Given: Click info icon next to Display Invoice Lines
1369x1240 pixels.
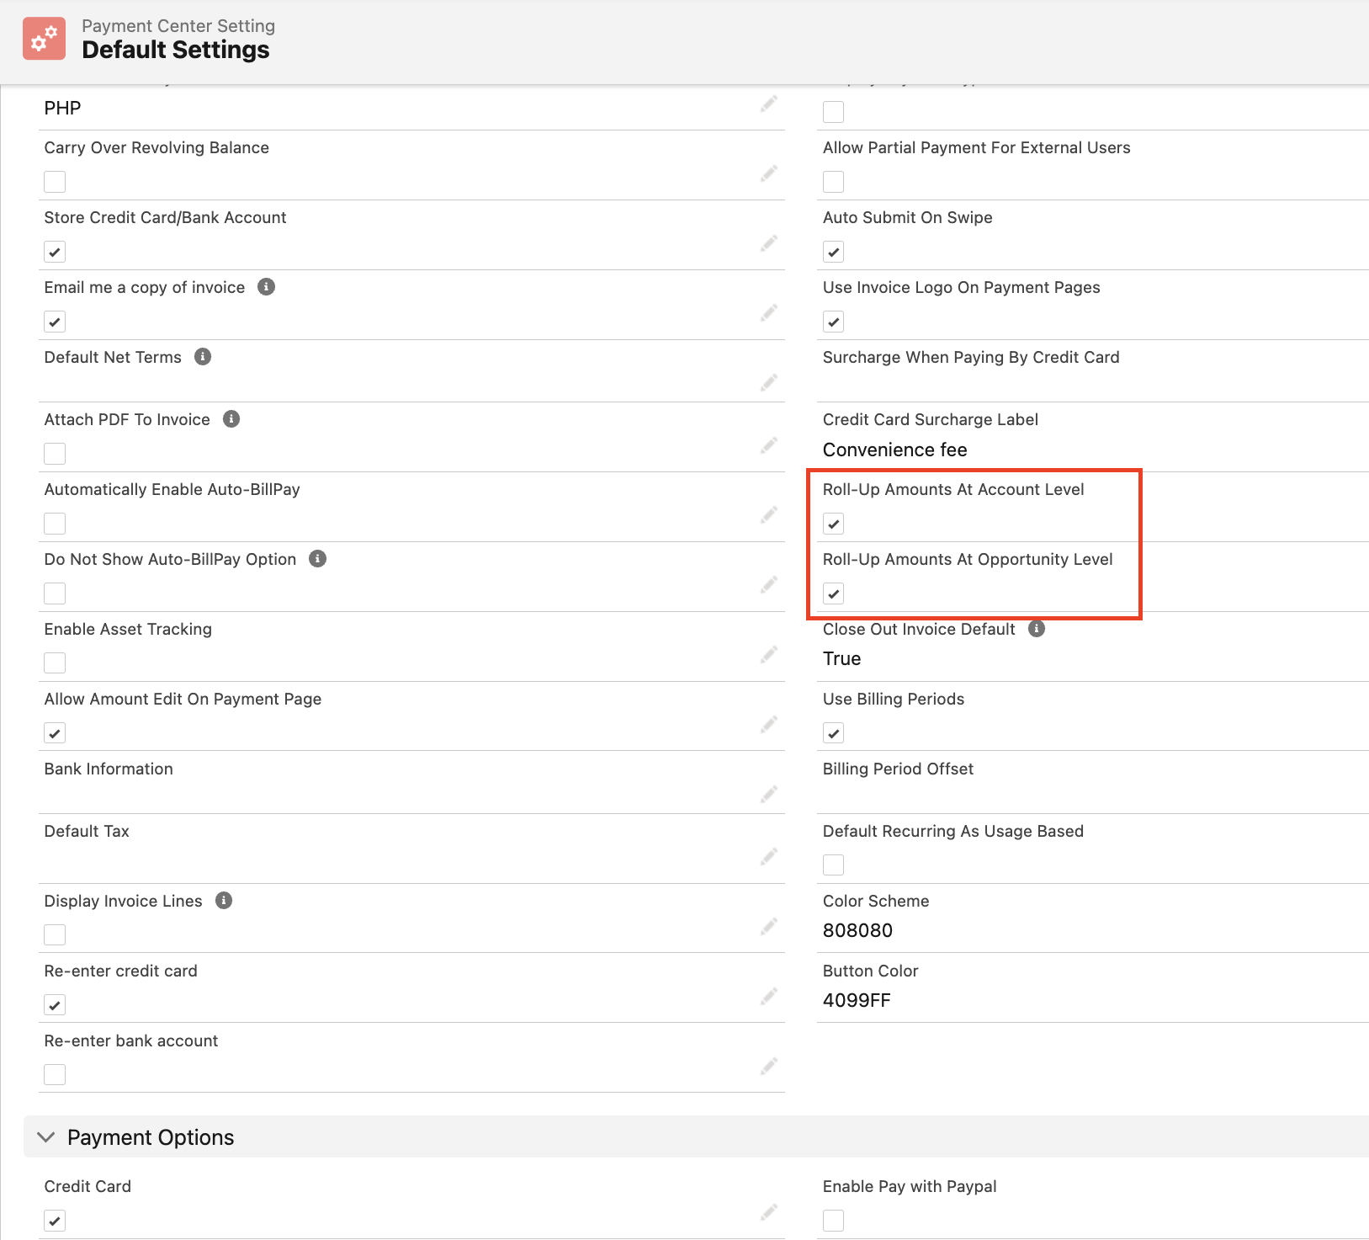Looking at the screenshot, I should click(224, 901).
